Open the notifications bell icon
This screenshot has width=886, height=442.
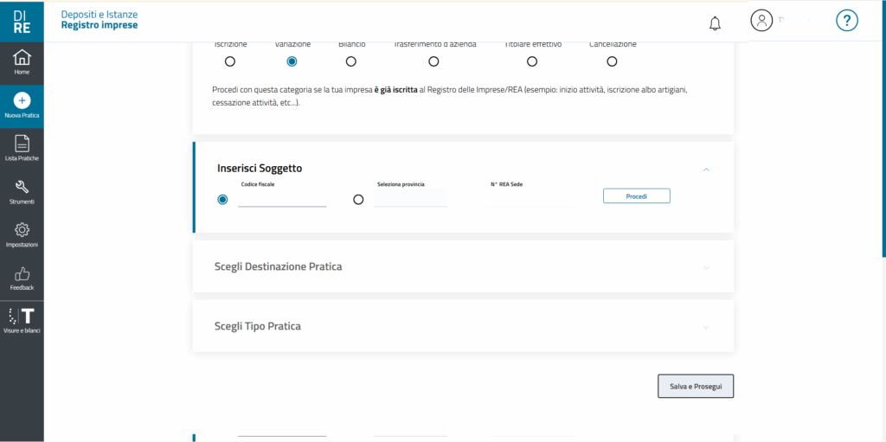tap(715, 23)
